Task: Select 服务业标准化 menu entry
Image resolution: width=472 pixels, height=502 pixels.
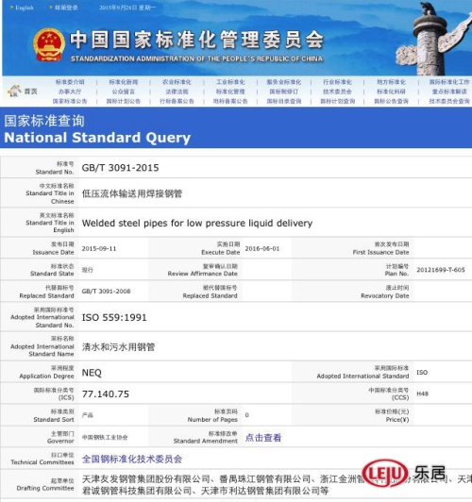Action: 284,82
